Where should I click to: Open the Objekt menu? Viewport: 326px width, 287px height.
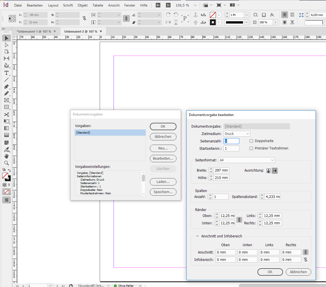click(82, 5)
